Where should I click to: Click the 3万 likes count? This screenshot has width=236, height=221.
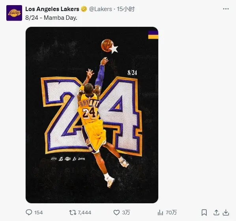pos(126,213)
